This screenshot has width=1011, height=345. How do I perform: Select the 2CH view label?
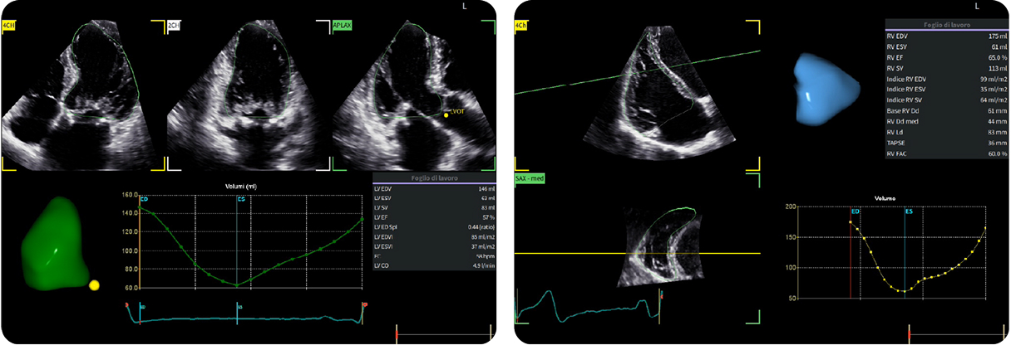(x=175, y=26)
